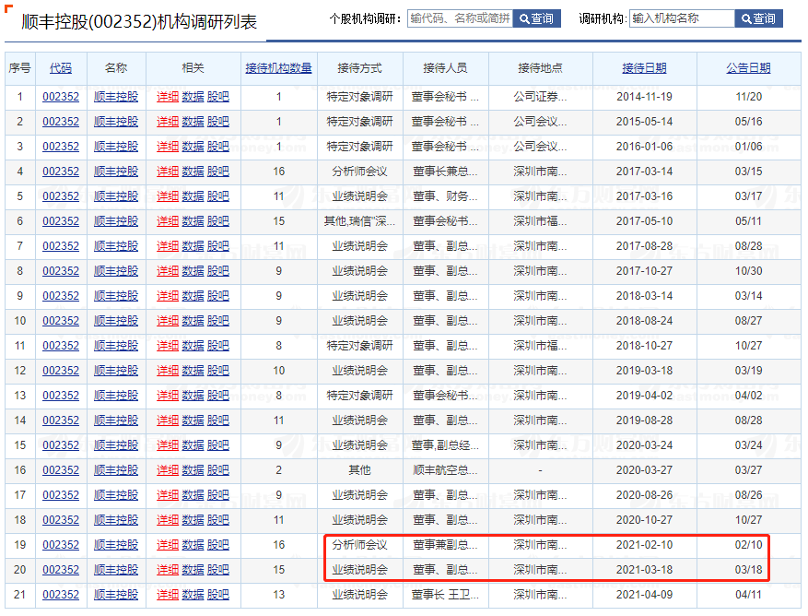Click the 分析师会议 cell in row 4
808x616 pixels.
pyautogui.click(x=359, y=172)
